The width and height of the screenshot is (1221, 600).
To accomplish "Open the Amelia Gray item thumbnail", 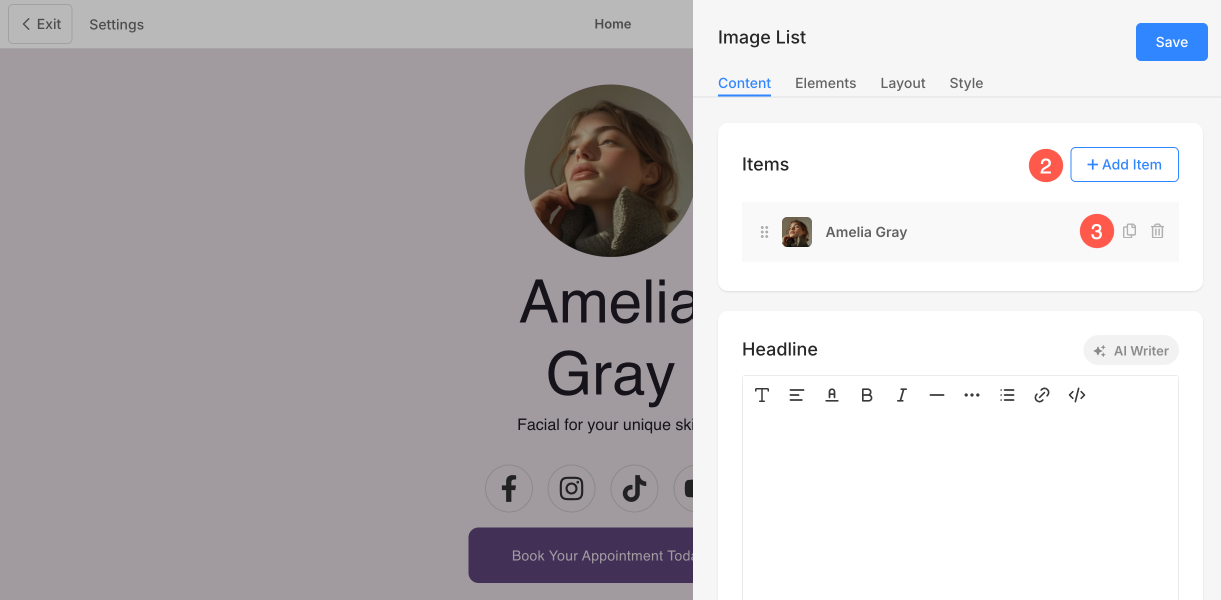I will coord(796,232).
